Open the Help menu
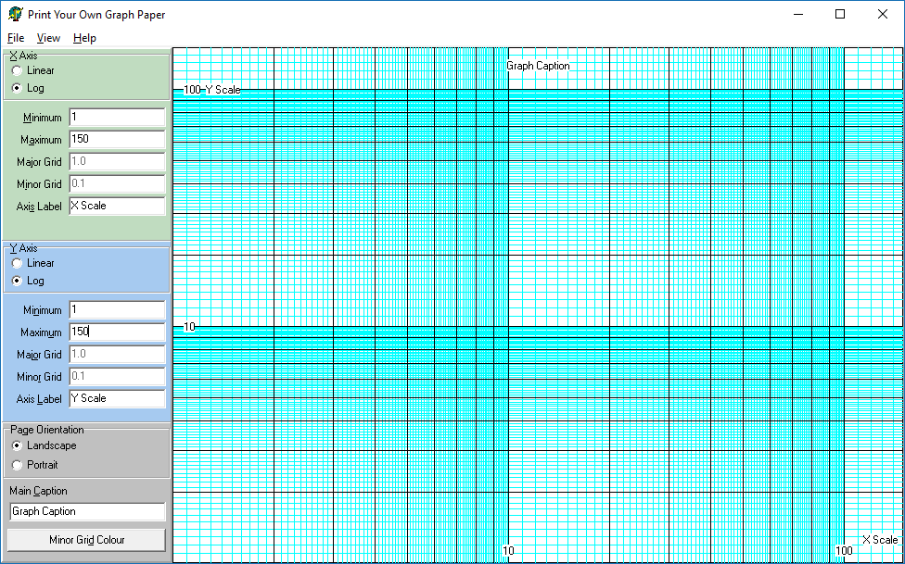Image resolution: width=905 pixels, height=564 pixels. 84,38
